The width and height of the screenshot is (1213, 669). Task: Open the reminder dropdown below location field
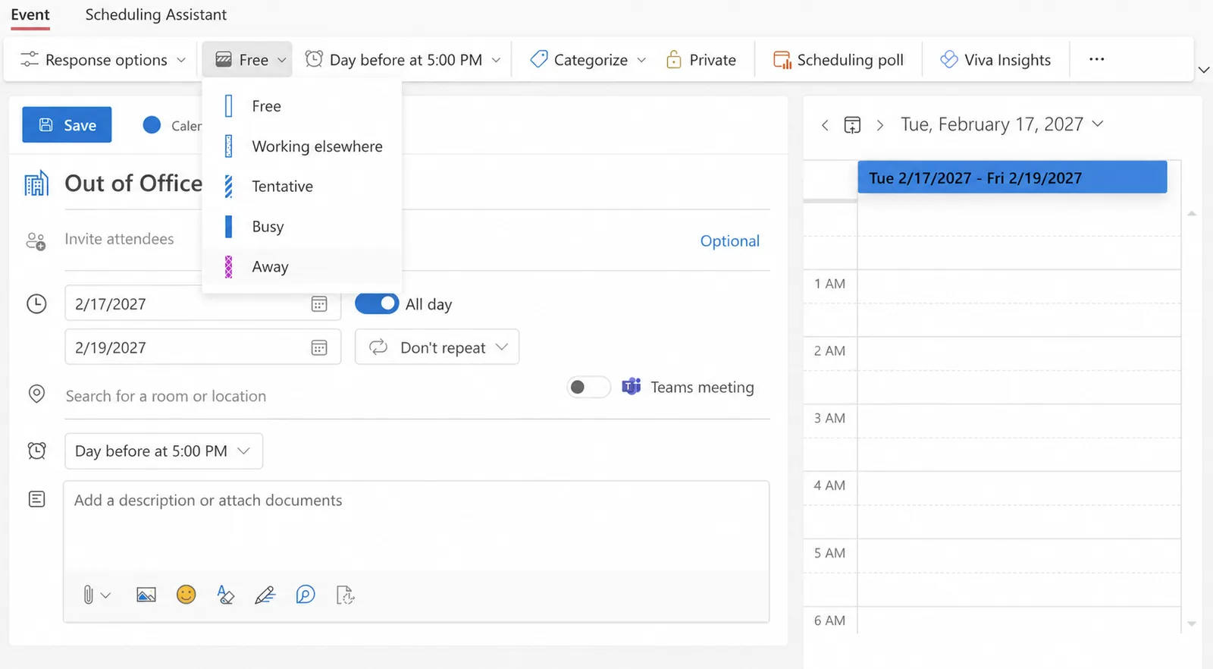(x=164, y=451)
